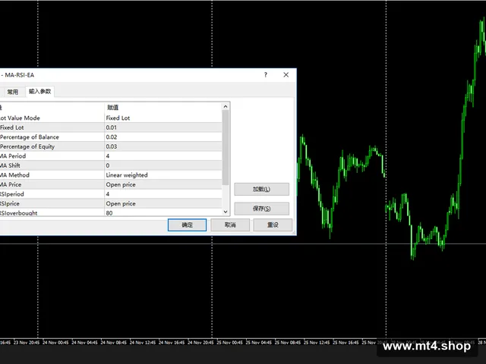Confirm with the 确定 button

pyautogui.click(x=188, y=225)
